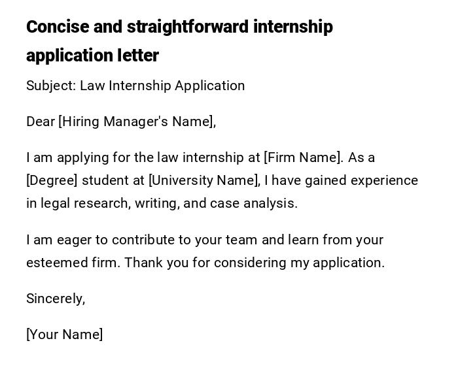Click the heading line "application letter"
Screen dimensions: 458x375
(x=92, y=56)
